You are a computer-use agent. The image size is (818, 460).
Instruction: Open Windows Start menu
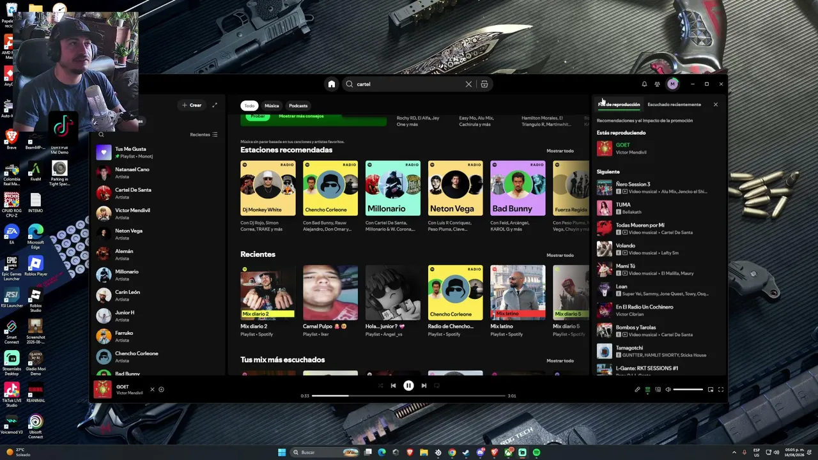coord(282,452)
